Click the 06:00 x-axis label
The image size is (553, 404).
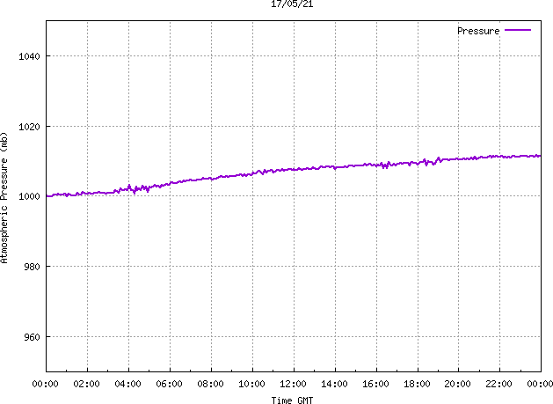click(x=169, y=384)
